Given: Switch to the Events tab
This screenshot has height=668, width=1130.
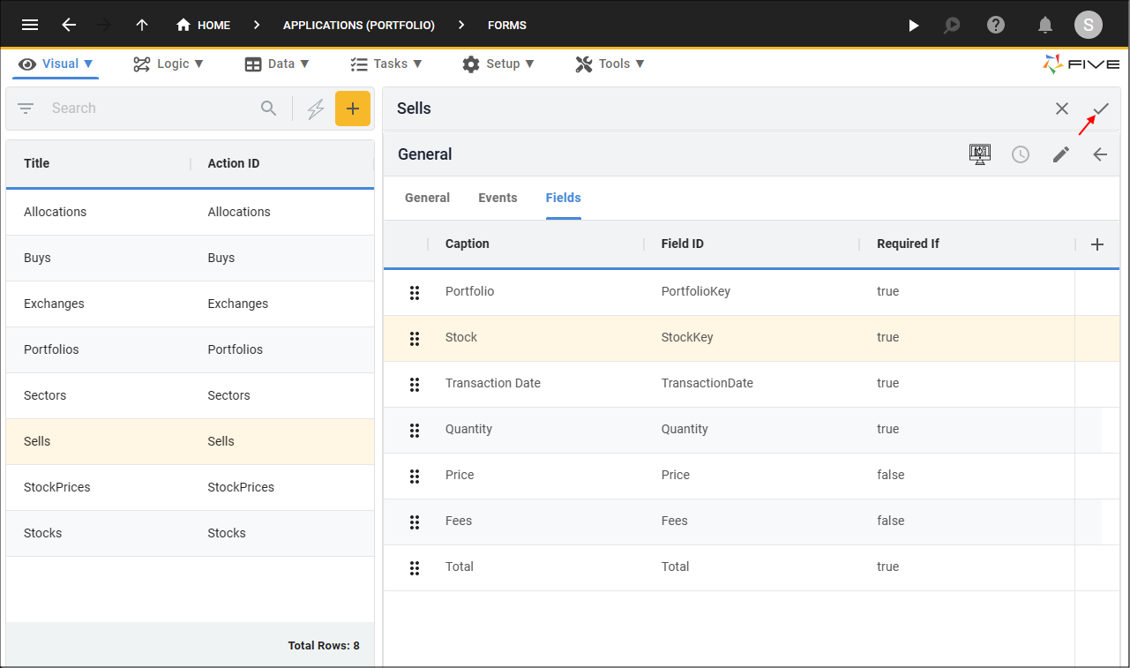Looking at the screenshot, I should [498, 198].
